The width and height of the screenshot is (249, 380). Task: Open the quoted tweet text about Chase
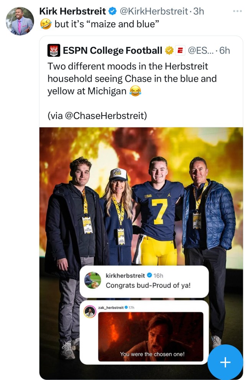tap(132, 79)
